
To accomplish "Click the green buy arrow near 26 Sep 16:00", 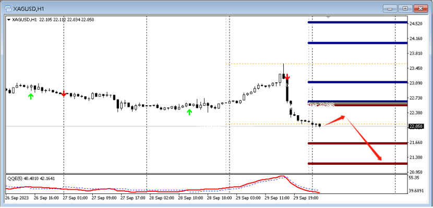I will 31,96.
